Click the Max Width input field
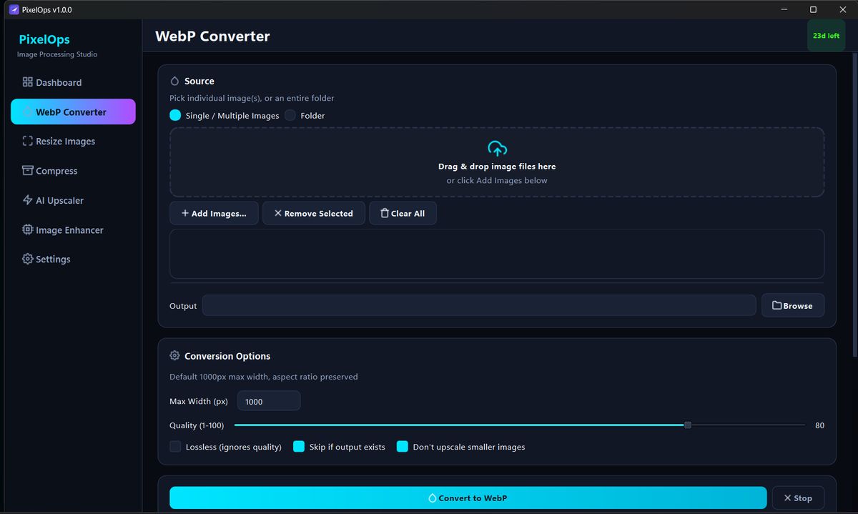 [269, 401]
